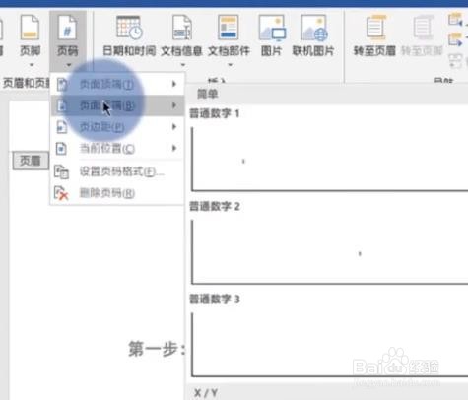Click the icon beside 当前位置(C)
Viewport: 468px width, 400px height.
tap(62, 149)
